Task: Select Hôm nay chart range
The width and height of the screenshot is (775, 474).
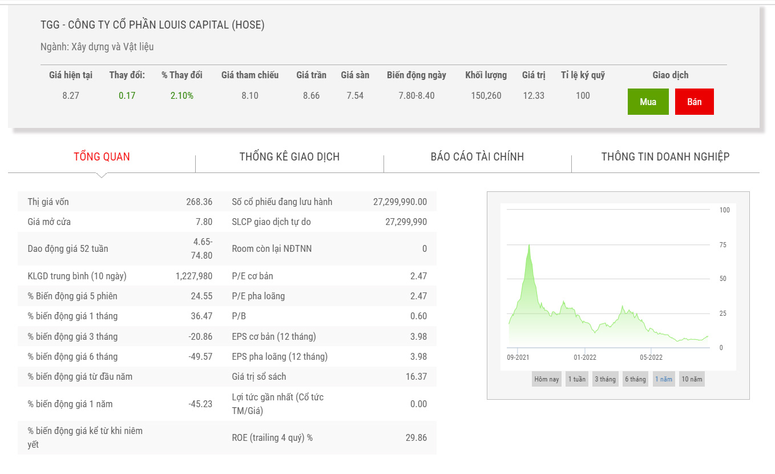Action: pos(546,379)
